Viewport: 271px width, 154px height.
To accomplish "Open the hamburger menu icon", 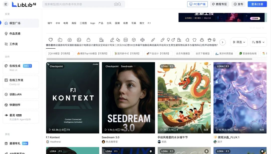I will click(x=6, y=4).
